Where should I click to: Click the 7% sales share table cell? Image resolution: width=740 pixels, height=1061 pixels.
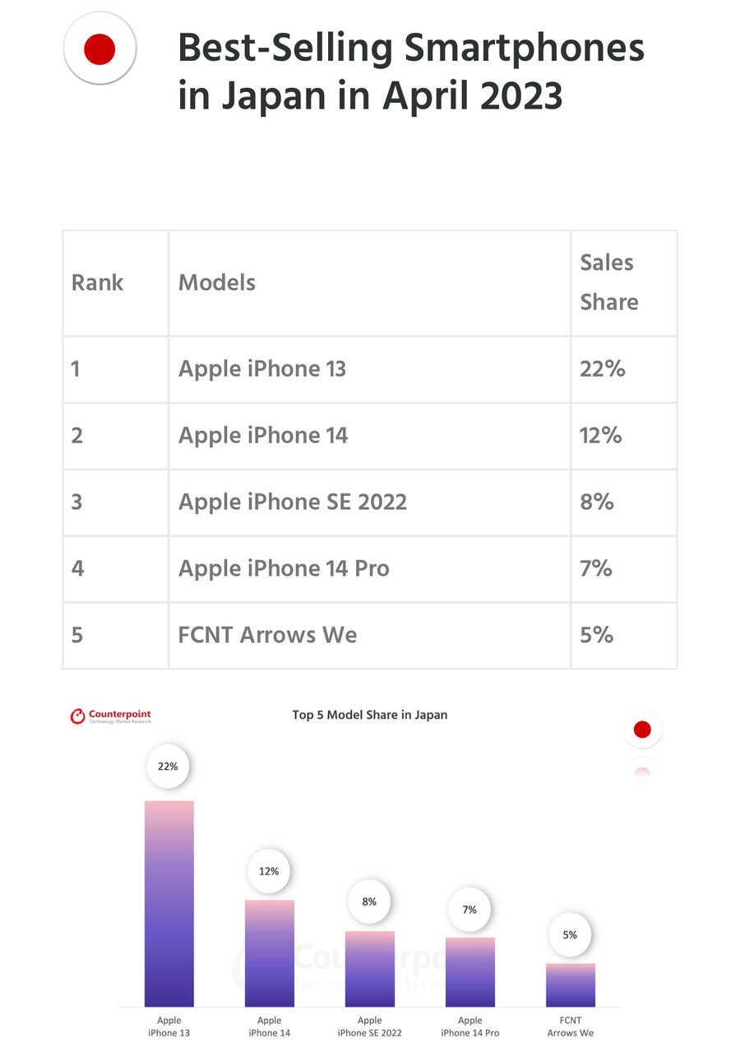tap(596, 568)
